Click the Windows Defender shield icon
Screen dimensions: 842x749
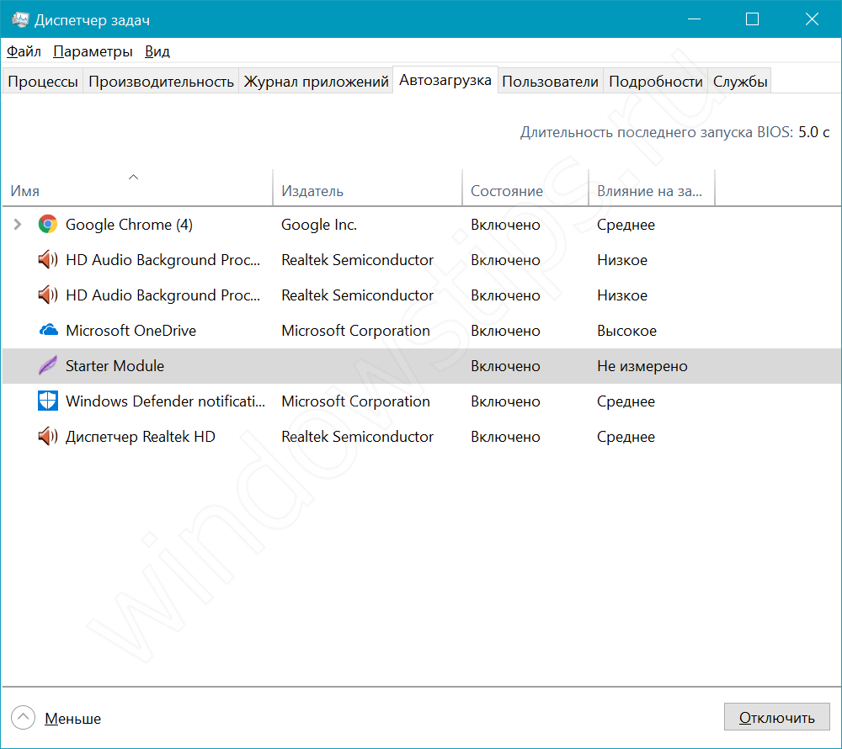pos(47,401)
